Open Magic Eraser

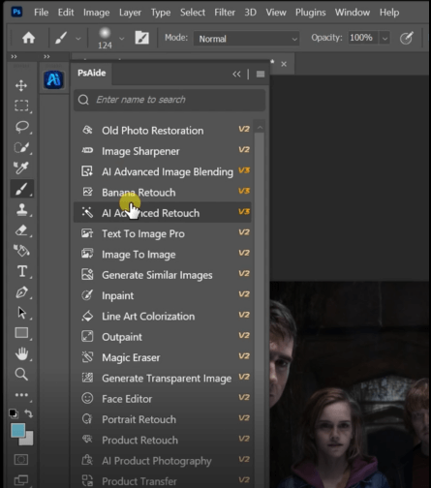163,357
